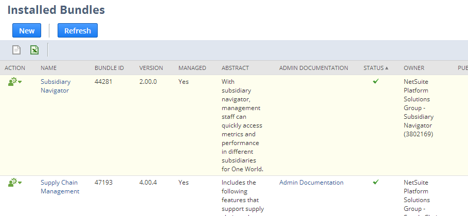Sort by Bundle ID column header
The image size is (468, 216).
click(x=109, y=68)
